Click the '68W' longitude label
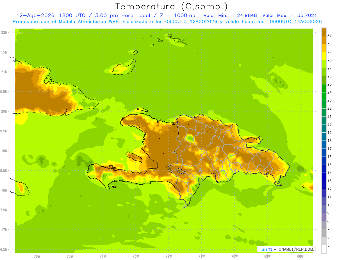Screen dimensions: 337x260 tap(300, 256)
